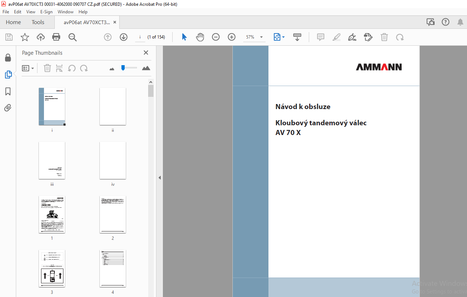Screen dimensions: 467x297
Task: Open the notifications bell
Action: pyautogui.click(x=460, y=22)
